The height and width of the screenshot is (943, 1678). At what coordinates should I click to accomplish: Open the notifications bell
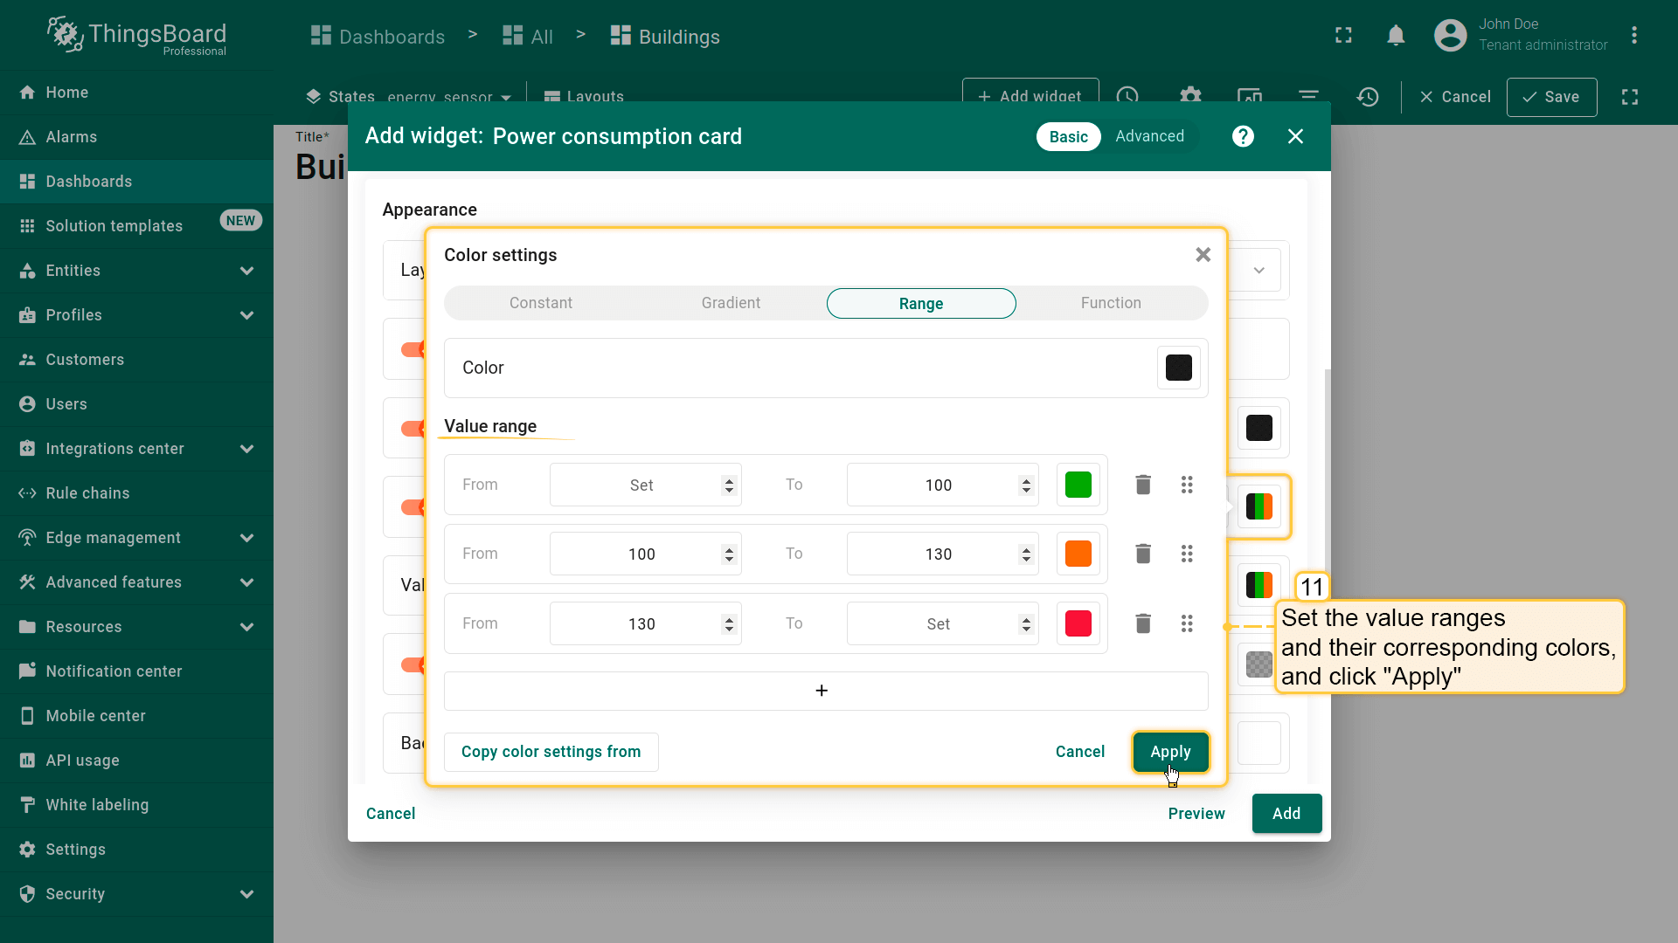[1396, 36]
